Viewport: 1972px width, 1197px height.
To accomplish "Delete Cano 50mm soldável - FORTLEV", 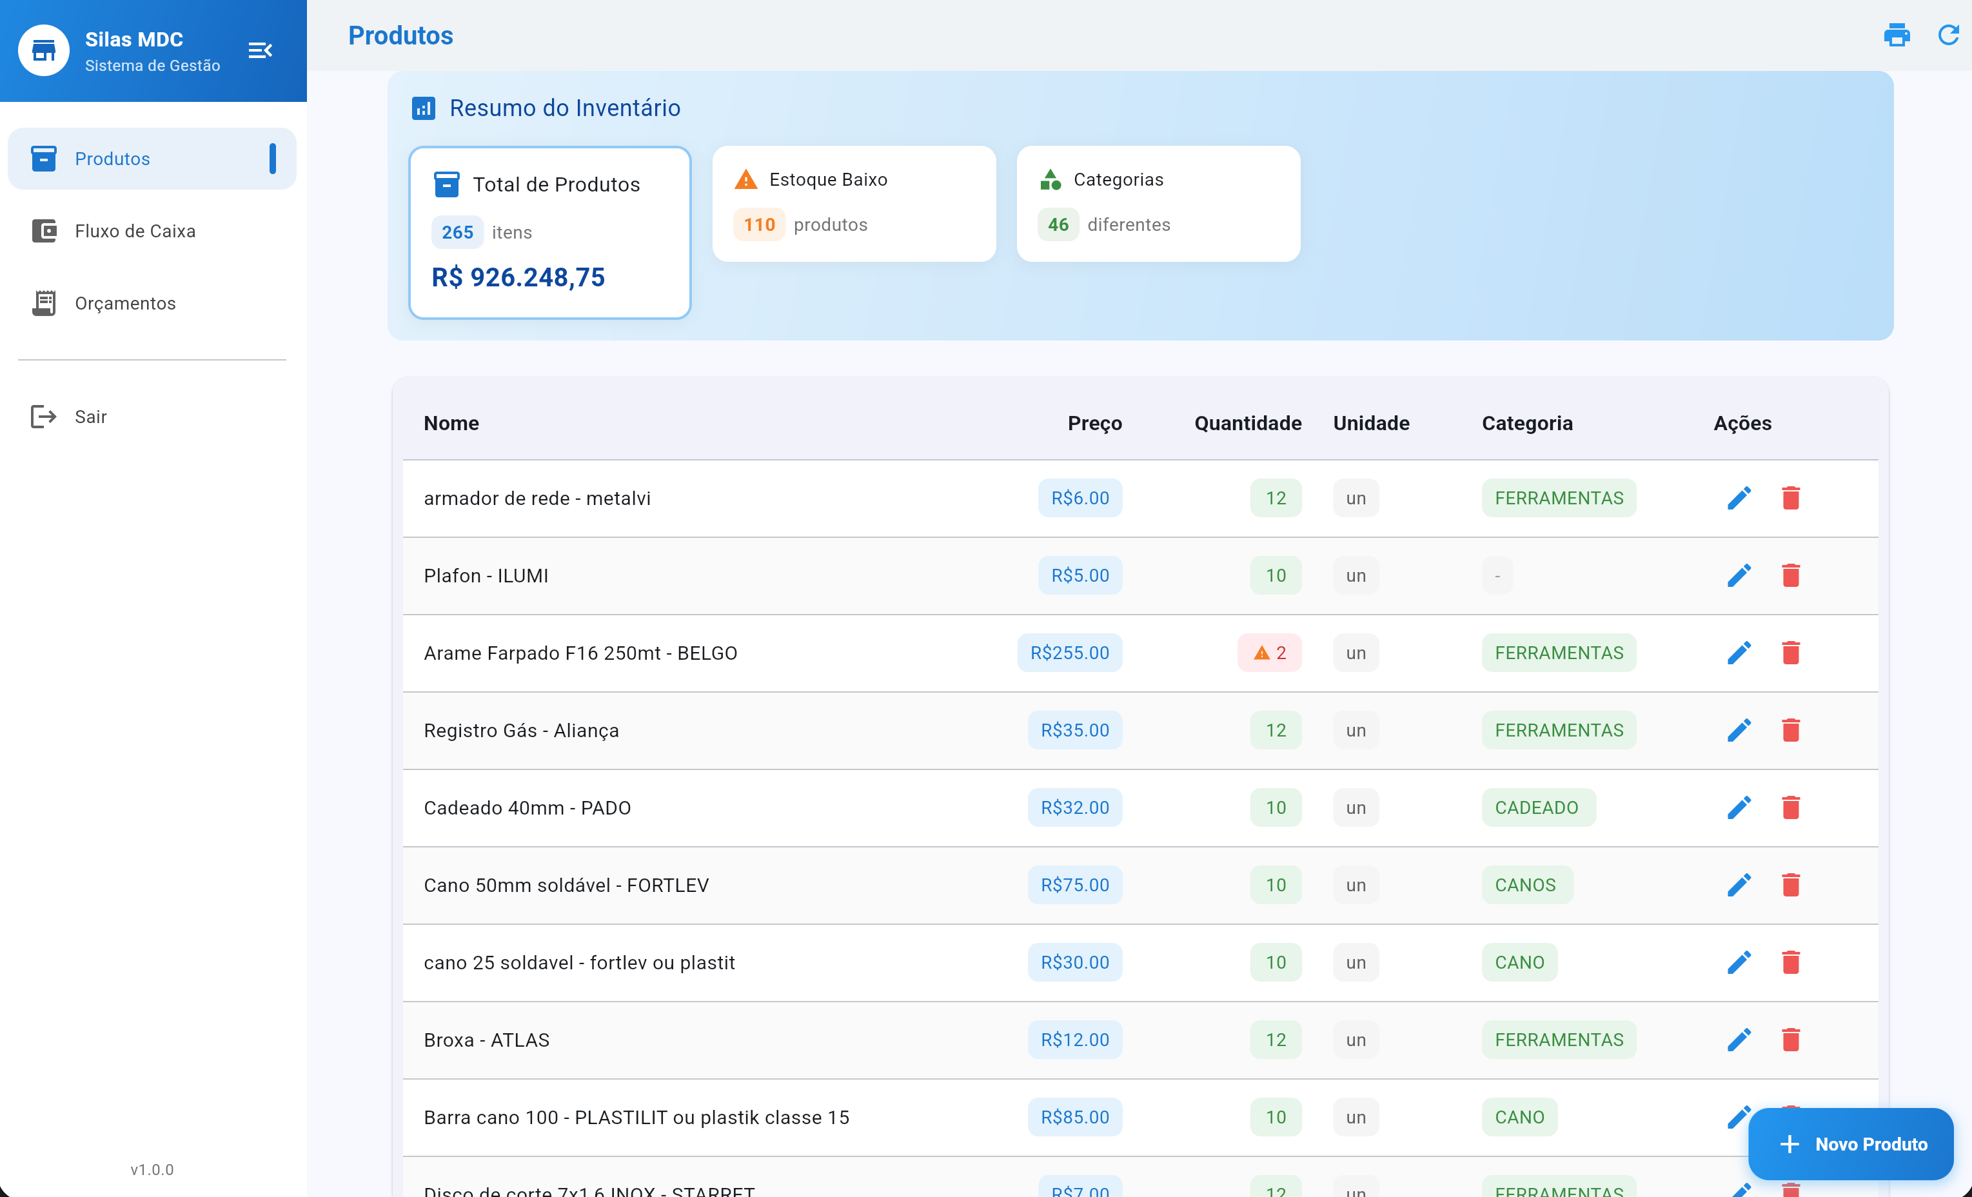I will [x=1790, y=885].
